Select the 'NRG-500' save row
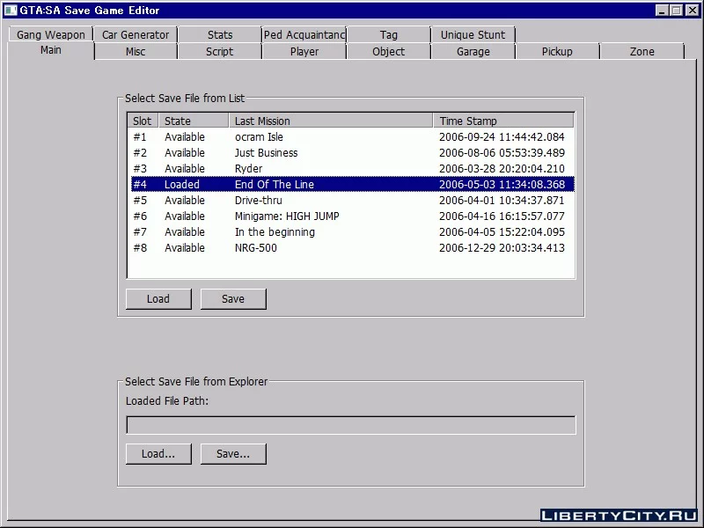 [x=352, y=248]
